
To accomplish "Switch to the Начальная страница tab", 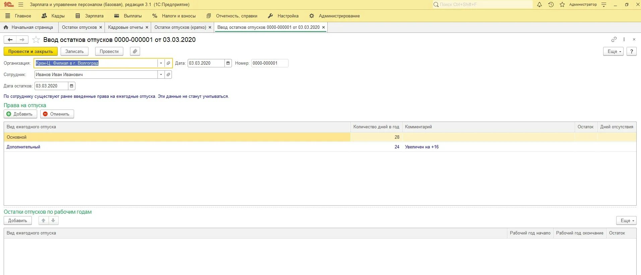I will point(29,27).
